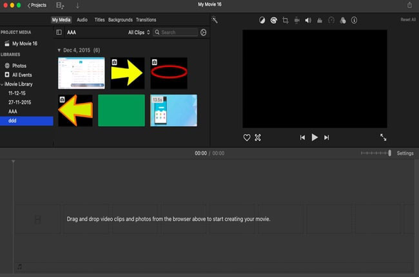Reject the clip with the X icon
Viewport: 419px width, 277px height.
tap(258, 138)
